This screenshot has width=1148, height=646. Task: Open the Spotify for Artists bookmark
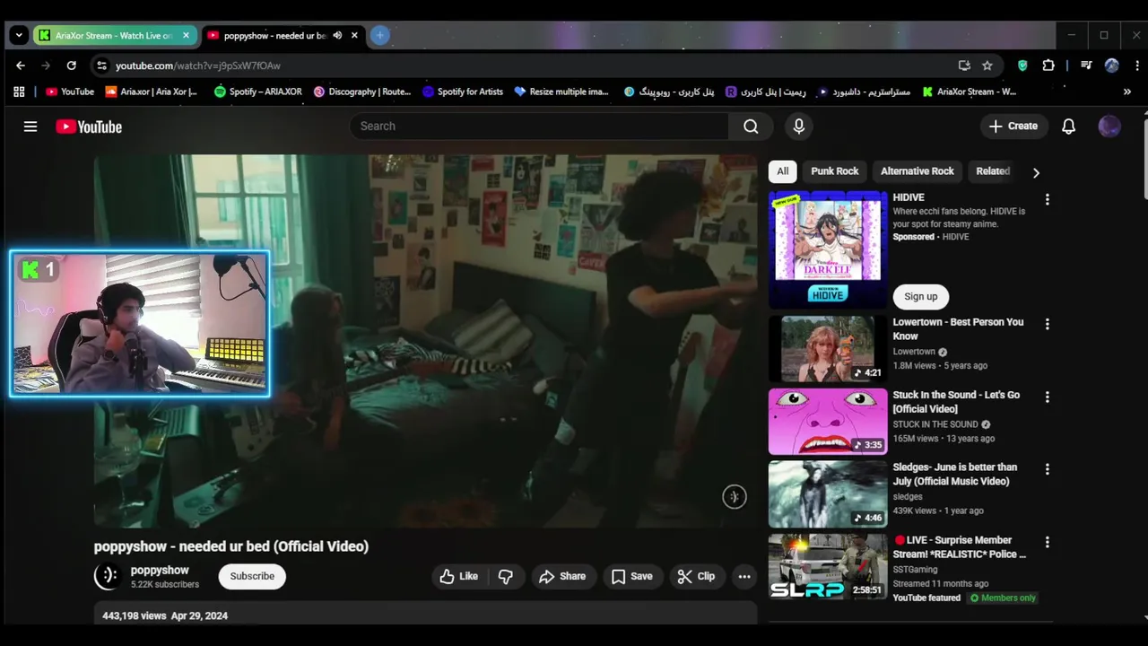(463, 92)
